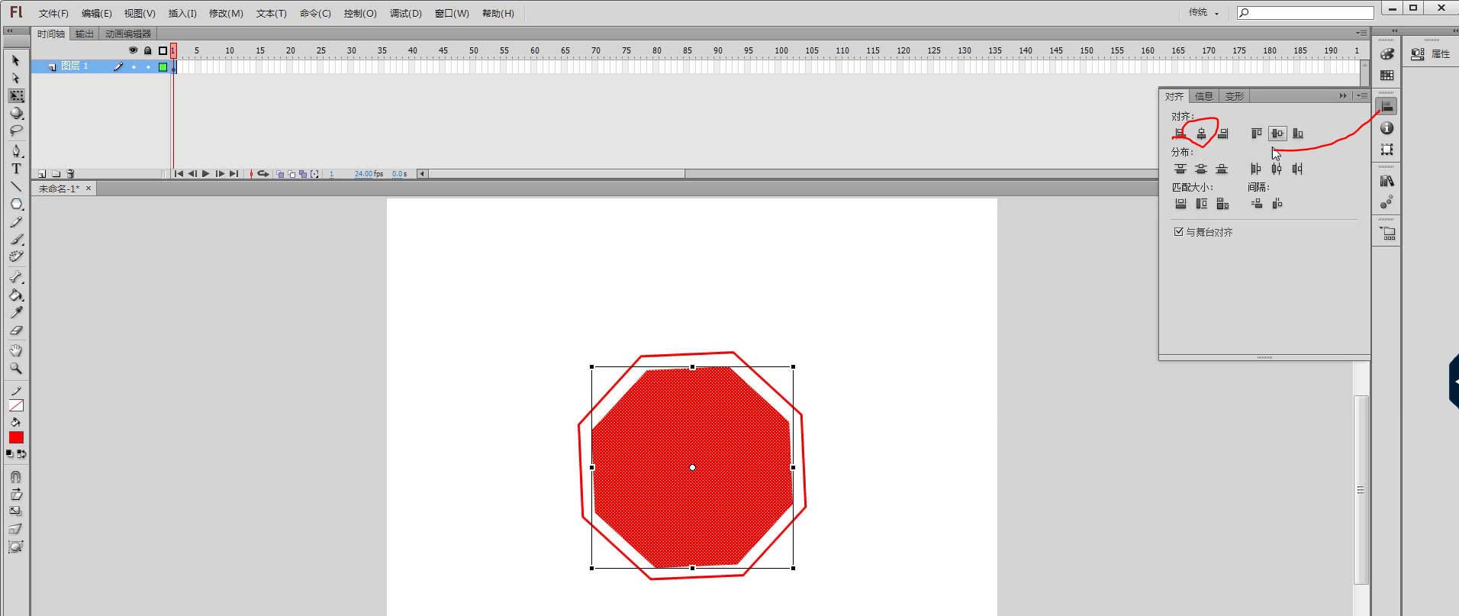1459x616 pixels.
Task: Open the 属性 panel
Action: click(x=1431, y=54)
